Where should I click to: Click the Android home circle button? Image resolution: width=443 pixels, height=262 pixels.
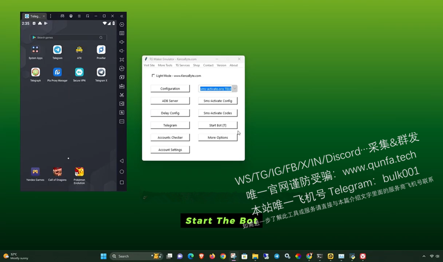[x=122, y=171]
